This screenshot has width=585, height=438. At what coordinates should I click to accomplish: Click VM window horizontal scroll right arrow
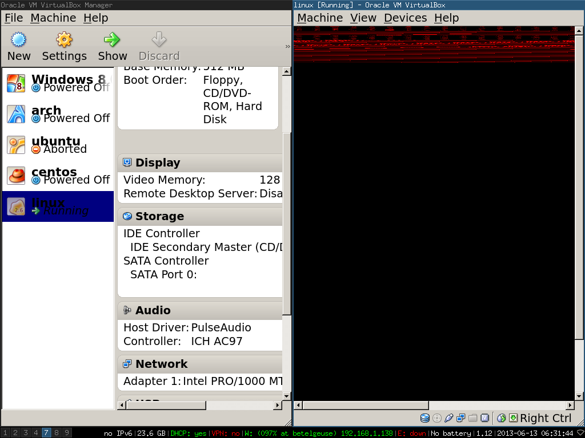(x=570, y=405)
